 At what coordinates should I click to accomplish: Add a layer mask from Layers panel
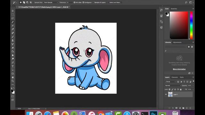tap(176, 108)
